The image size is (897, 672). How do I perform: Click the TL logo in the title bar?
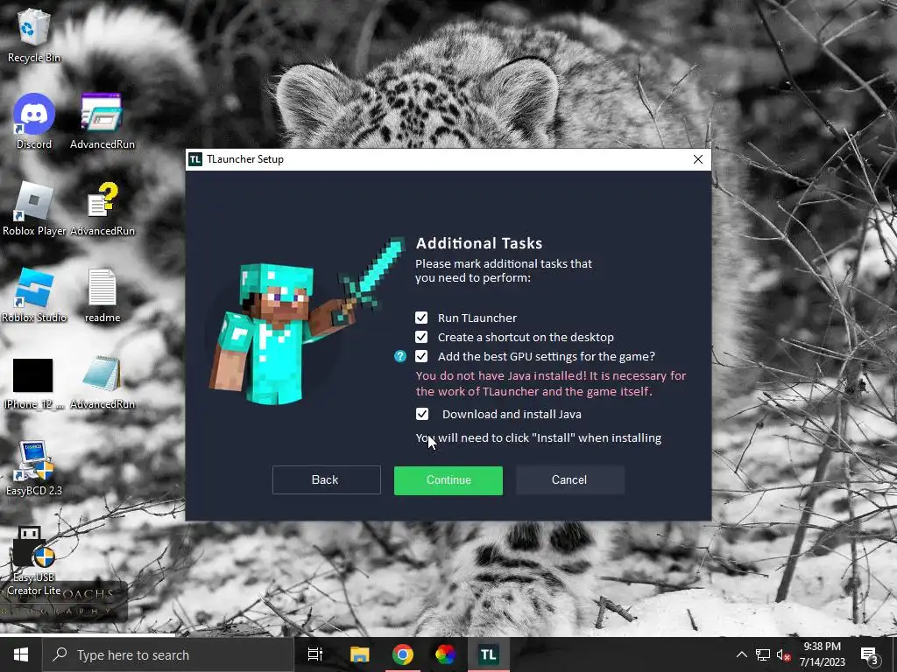pos(195,159)
